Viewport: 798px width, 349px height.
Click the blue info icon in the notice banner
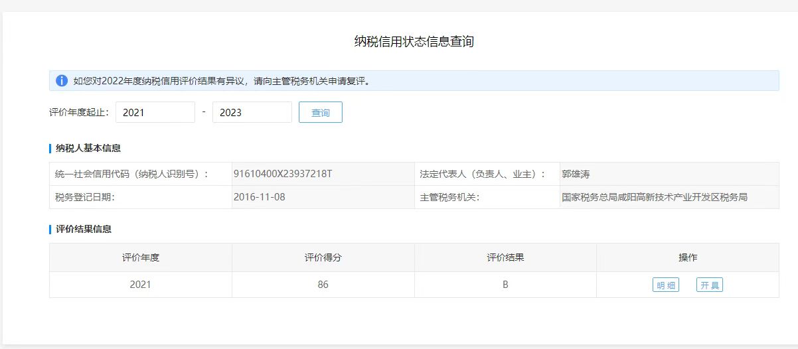tap(62, 81)
